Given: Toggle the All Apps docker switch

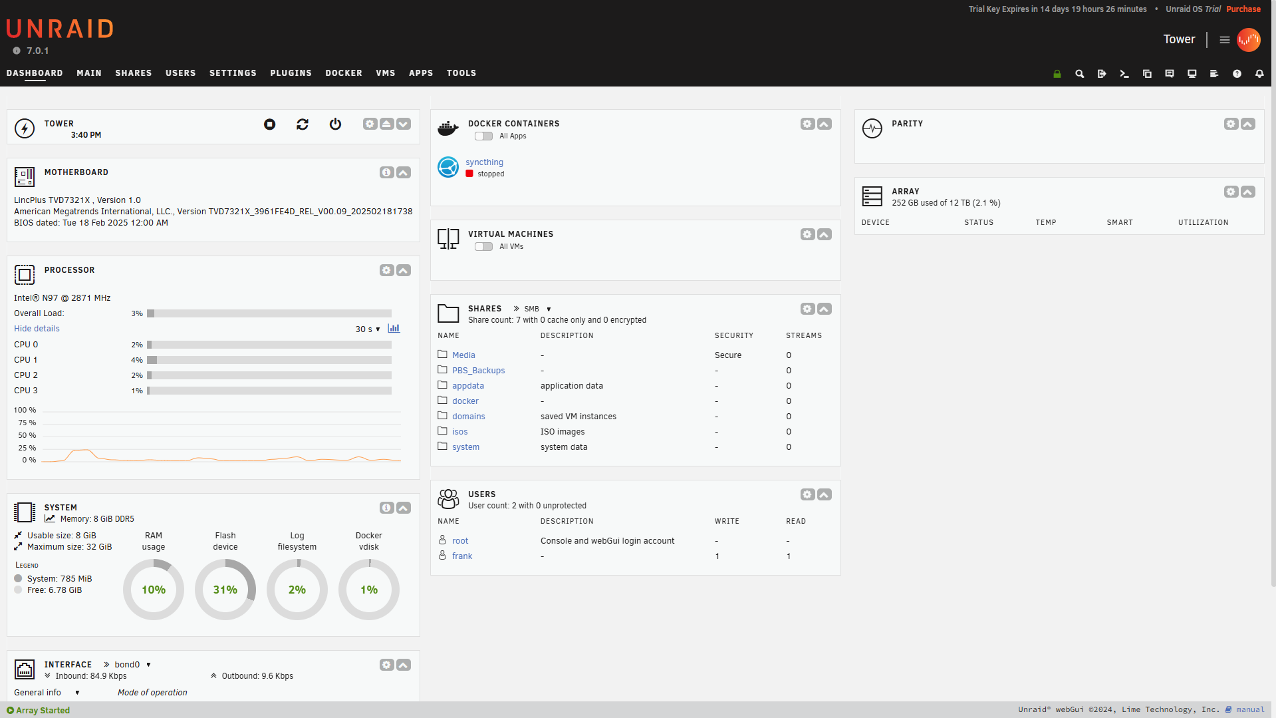Looking at the screenshot, I should (x=483, y=136).
